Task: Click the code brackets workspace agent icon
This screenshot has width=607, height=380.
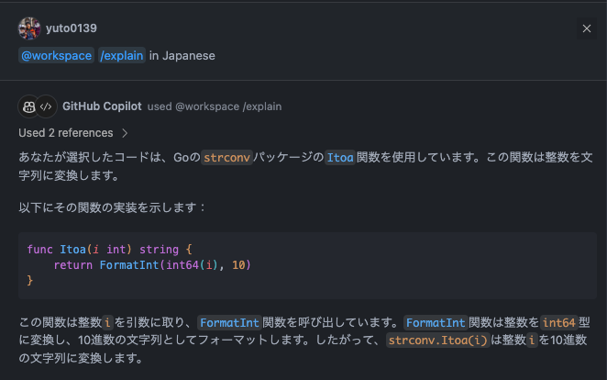Action: coord(46,106)
